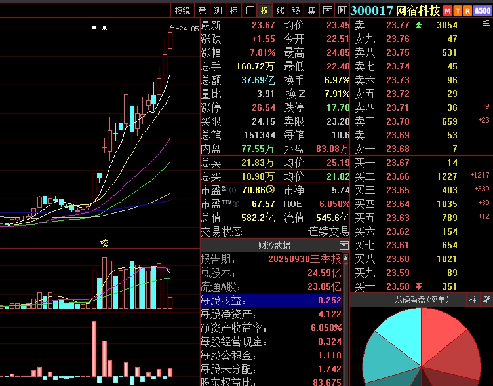Click the 跌停 price 17.70
This screenshot has height=386, width=493.
coord(338,108)
